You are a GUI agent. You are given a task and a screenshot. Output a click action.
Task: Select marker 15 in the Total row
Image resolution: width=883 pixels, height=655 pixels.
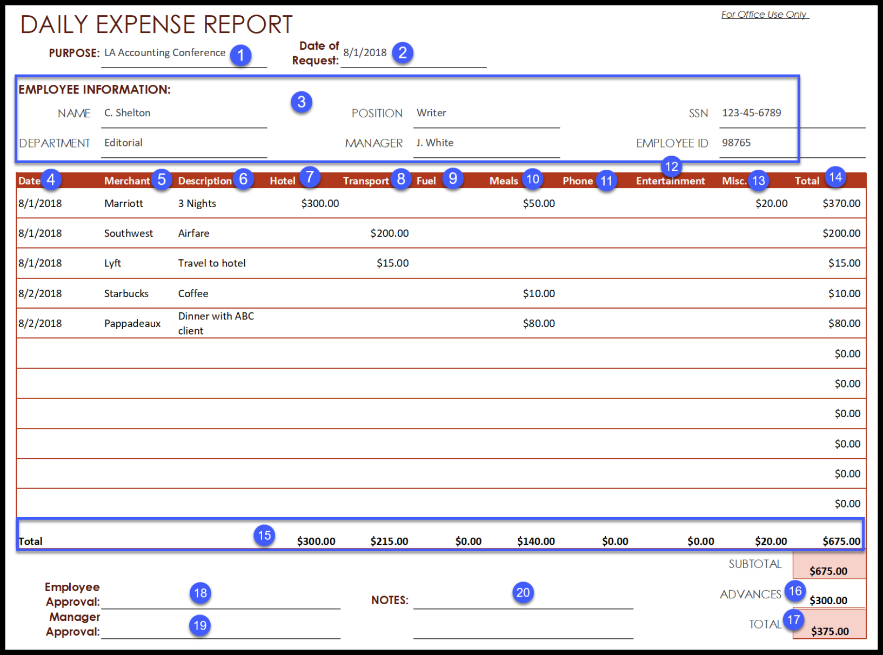pyautogui.click(x=264, y=536)
